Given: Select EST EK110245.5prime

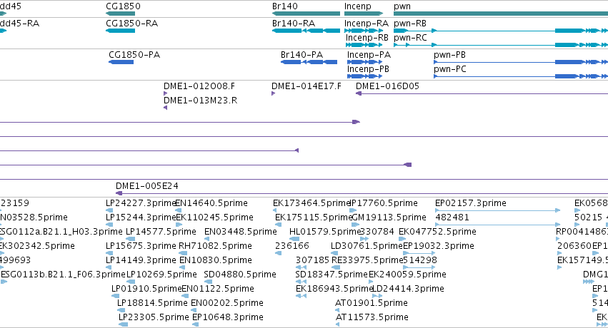Looking at the screenshot, I should (x=214, y=217).
